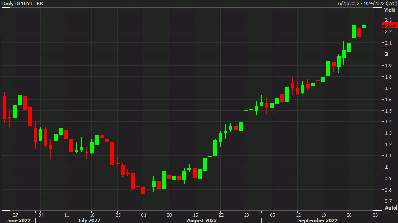The height and width of the screenshot is (223, 398).
Task: Click the 1.1 yield axis label
Action: (x=388, y=156)
